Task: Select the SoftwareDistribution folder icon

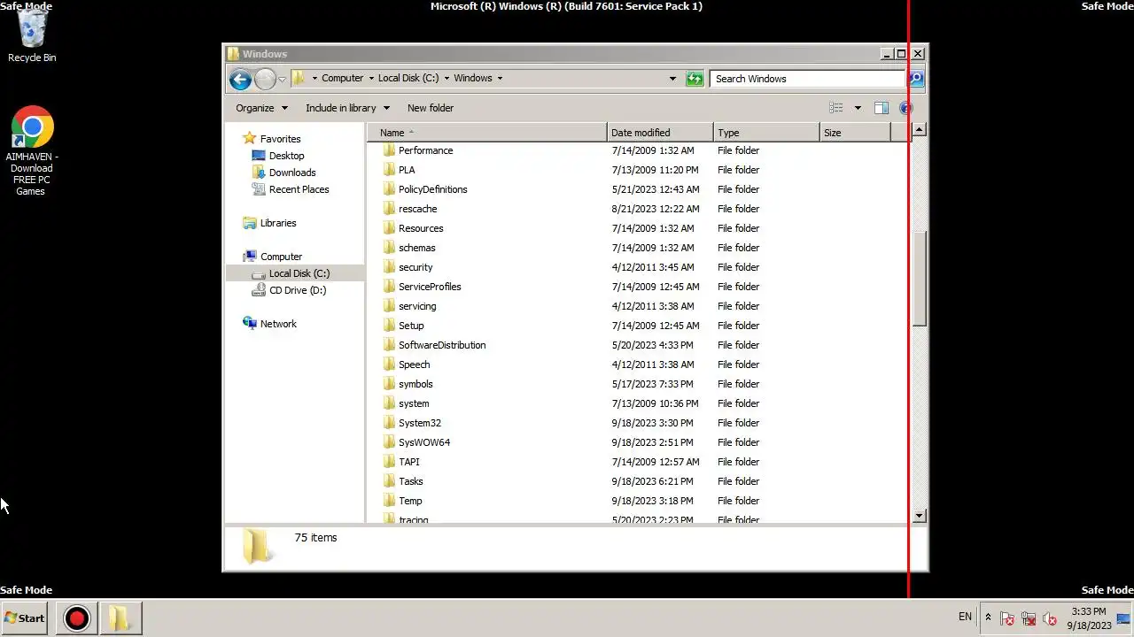Action: click(389, 345)
